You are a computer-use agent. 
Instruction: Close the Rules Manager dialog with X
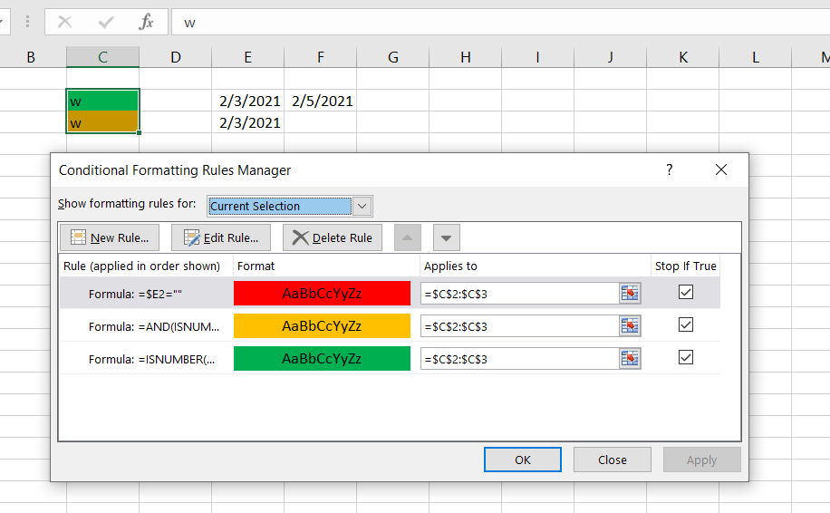pos(721,169)
